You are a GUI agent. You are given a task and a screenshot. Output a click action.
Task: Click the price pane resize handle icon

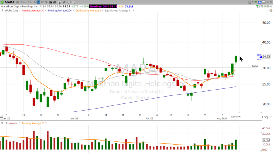(3, 10)
